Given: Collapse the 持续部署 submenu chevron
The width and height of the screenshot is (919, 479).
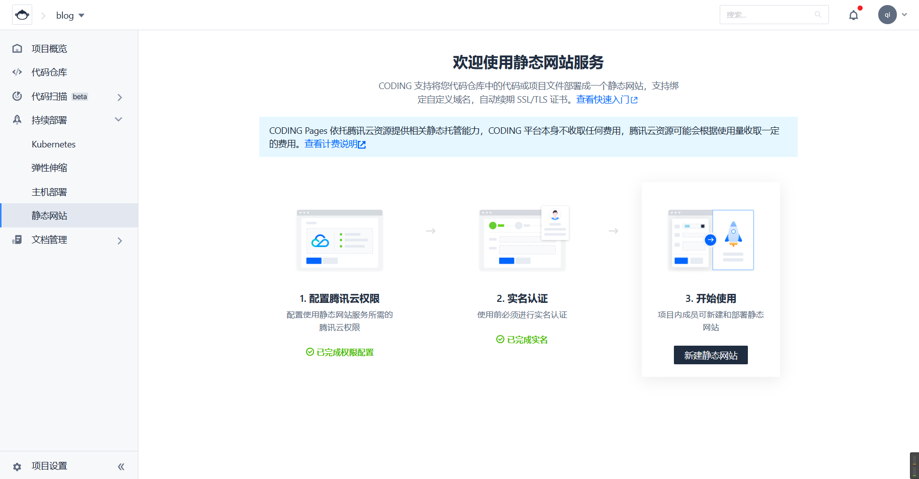Looking at the screenshot, I should coord(119,120).
